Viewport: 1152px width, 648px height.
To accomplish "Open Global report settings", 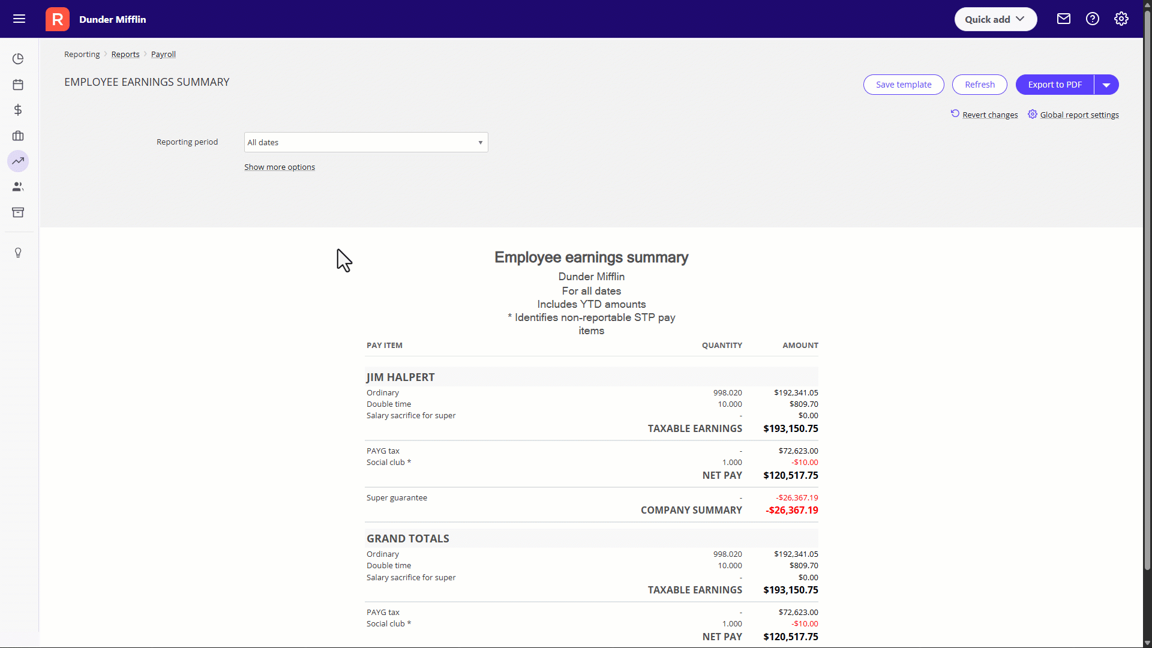I will (1079, 114).
